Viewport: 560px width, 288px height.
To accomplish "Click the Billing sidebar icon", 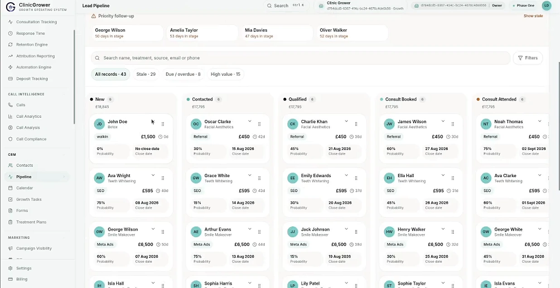I will tap(10, 279).
